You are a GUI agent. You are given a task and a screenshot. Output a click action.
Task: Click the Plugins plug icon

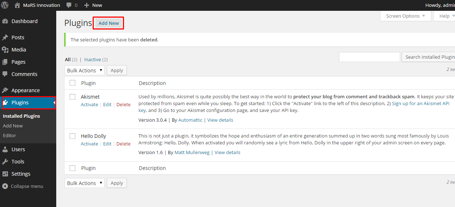click(x=5, y=103)
